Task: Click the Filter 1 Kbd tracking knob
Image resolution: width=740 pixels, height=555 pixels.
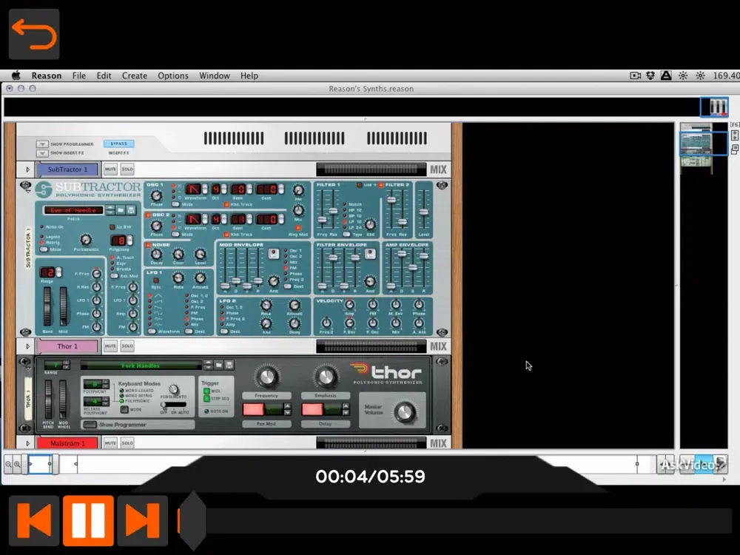Action: pos(370,225)
